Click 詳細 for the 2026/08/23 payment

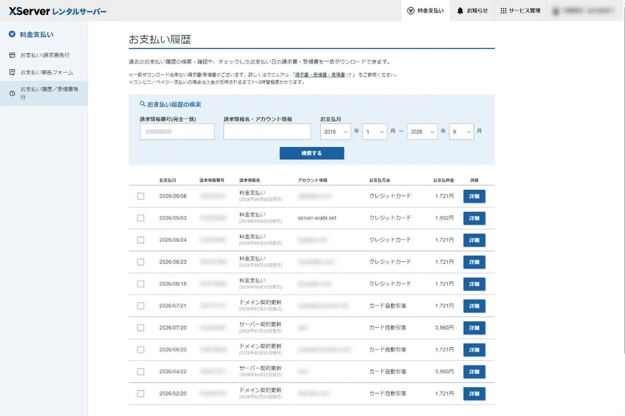point(474,262)
